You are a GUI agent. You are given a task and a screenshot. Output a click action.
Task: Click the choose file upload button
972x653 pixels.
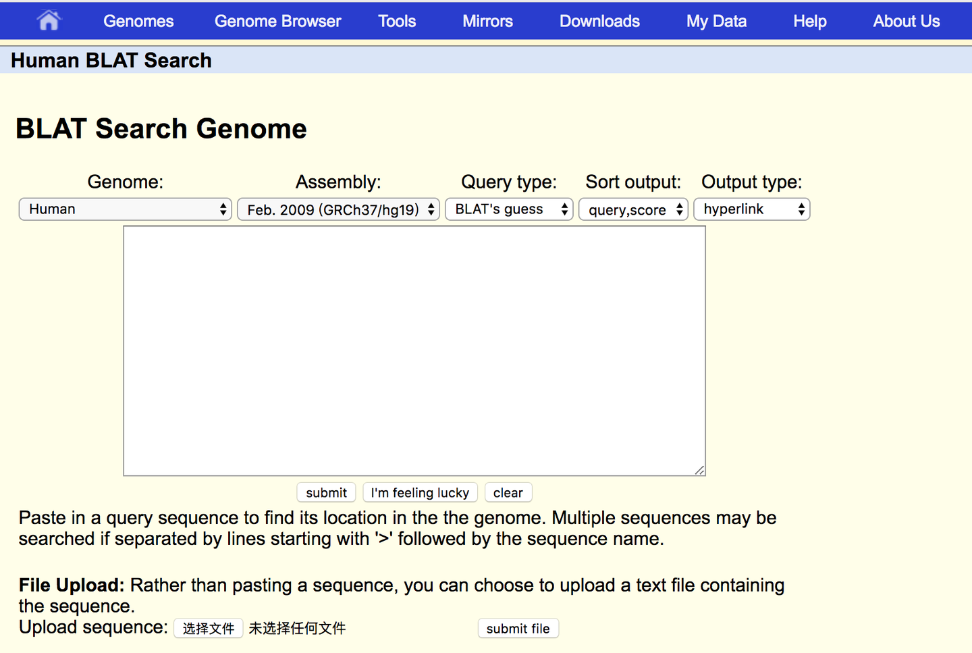click(x=209, y=628)
